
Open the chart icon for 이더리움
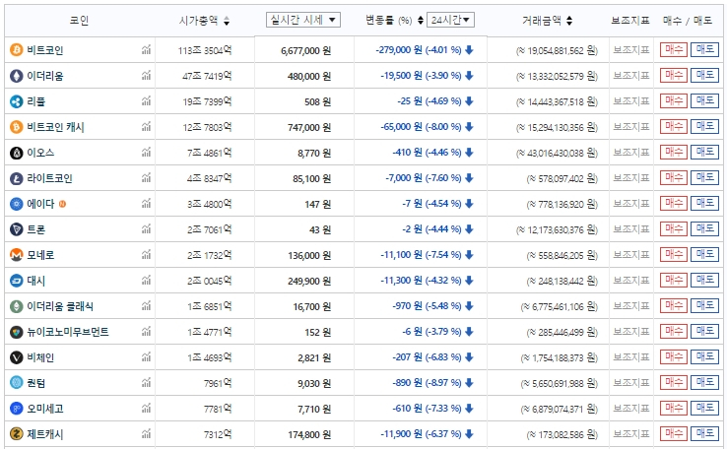(x=146, y=75)
